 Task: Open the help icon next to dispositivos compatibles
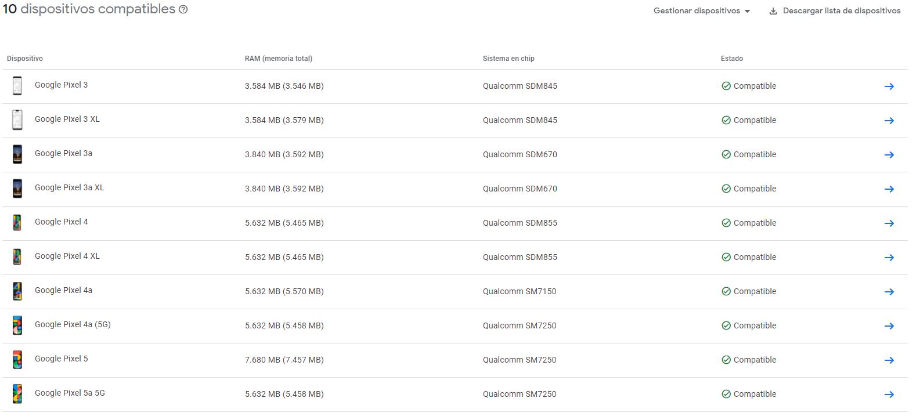point(183,9)
